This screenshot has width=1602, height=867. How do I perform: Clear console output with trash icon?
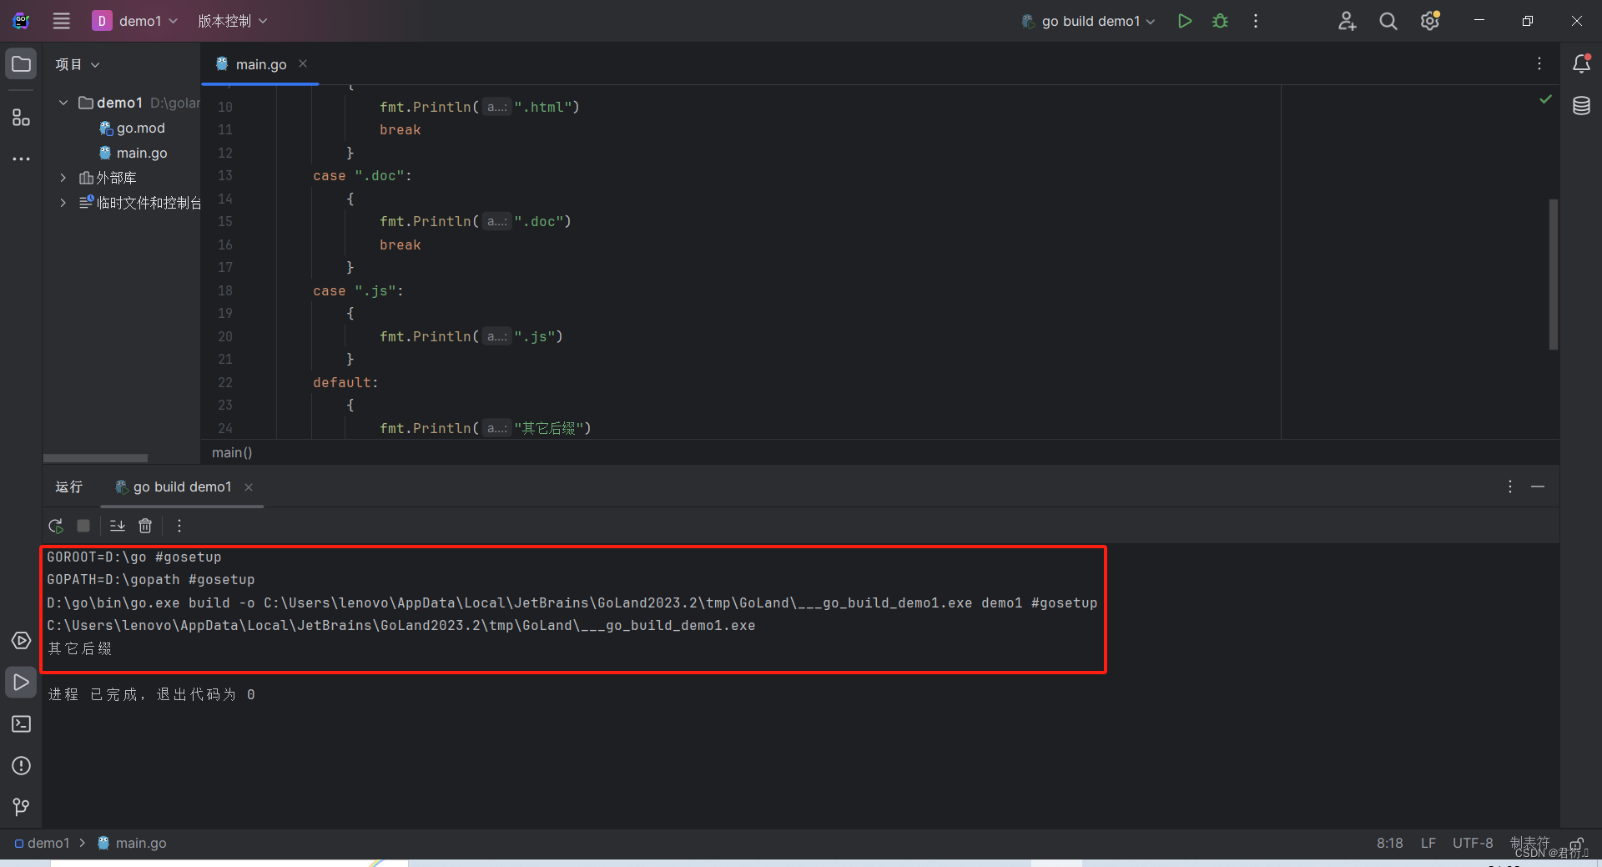point(145,526)
